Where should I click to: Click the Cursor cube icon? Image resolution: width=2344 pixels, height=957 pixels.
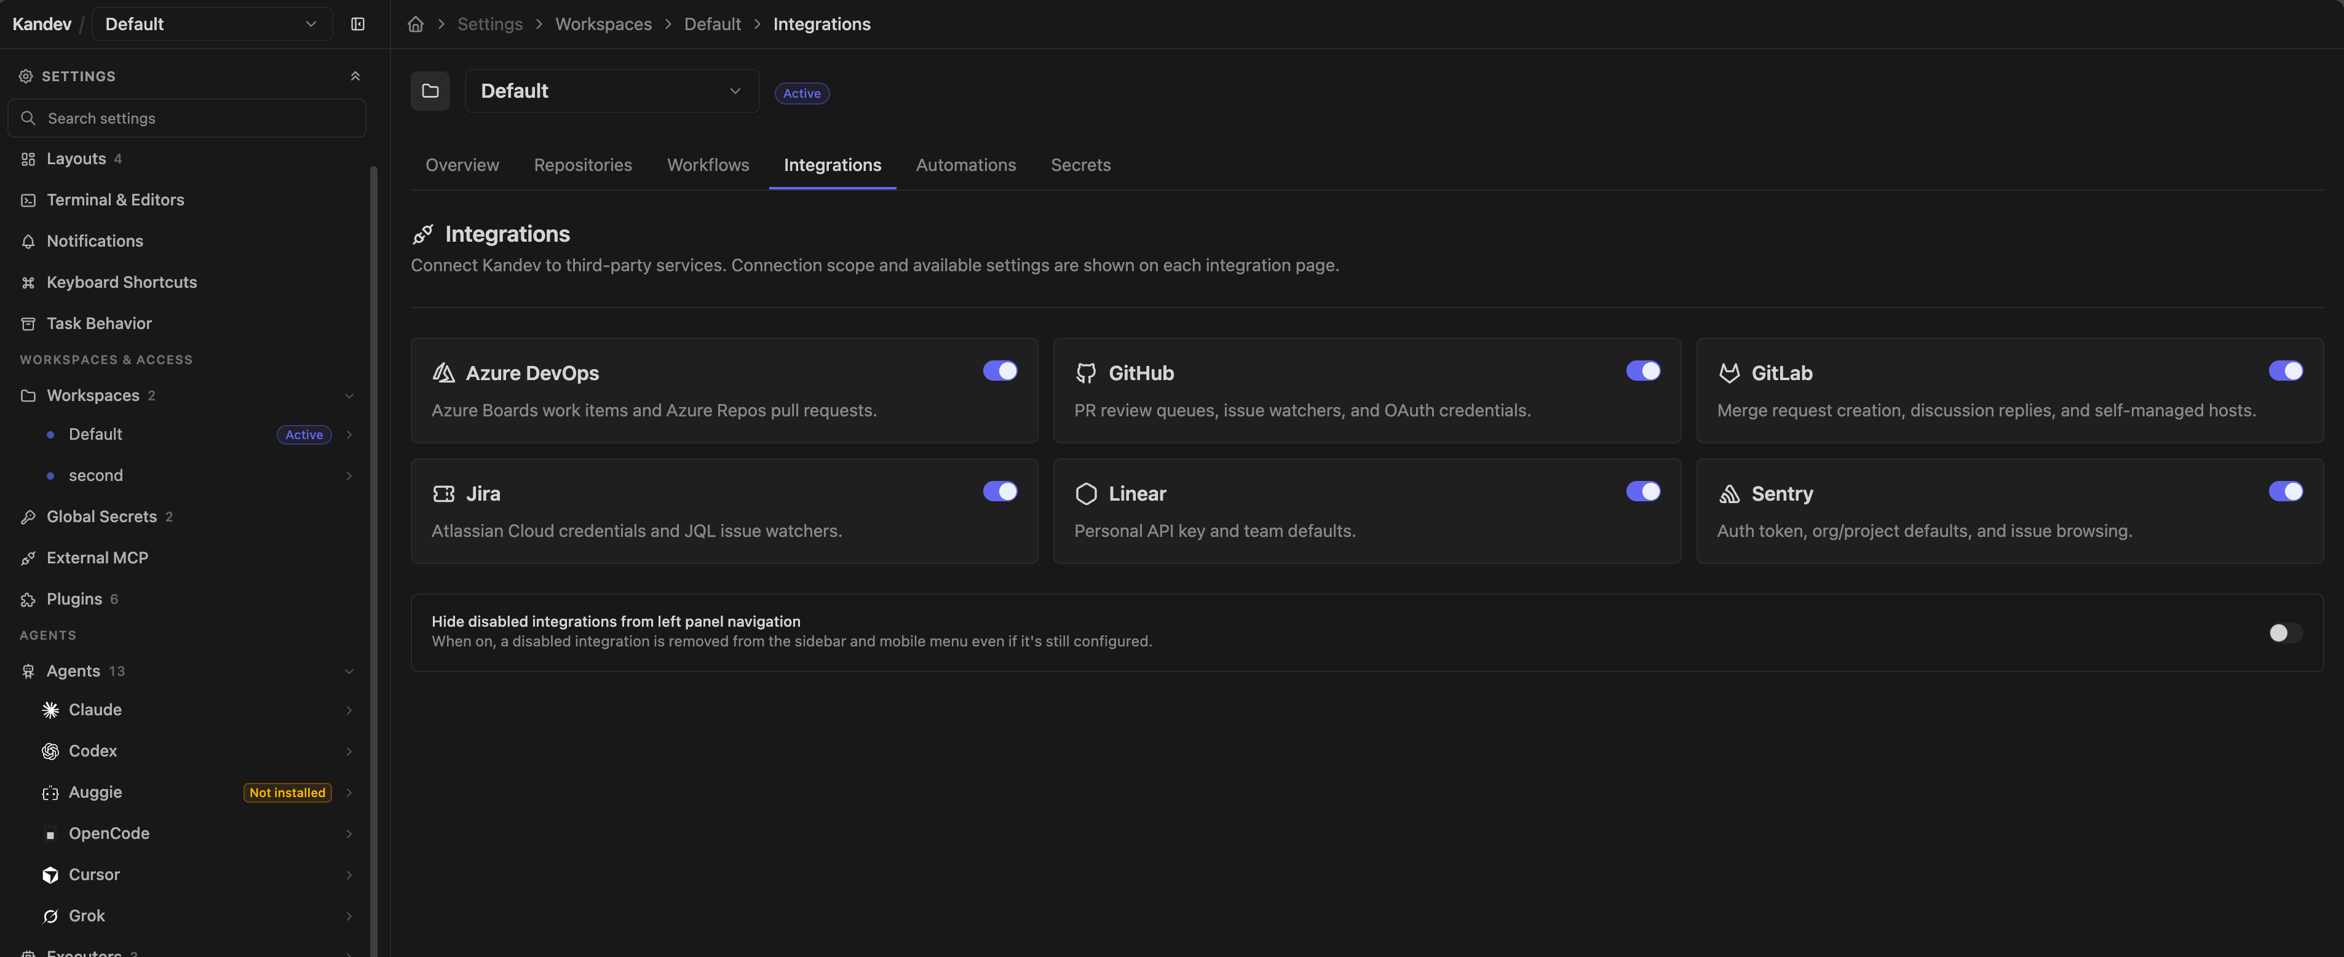pos(50,875)
